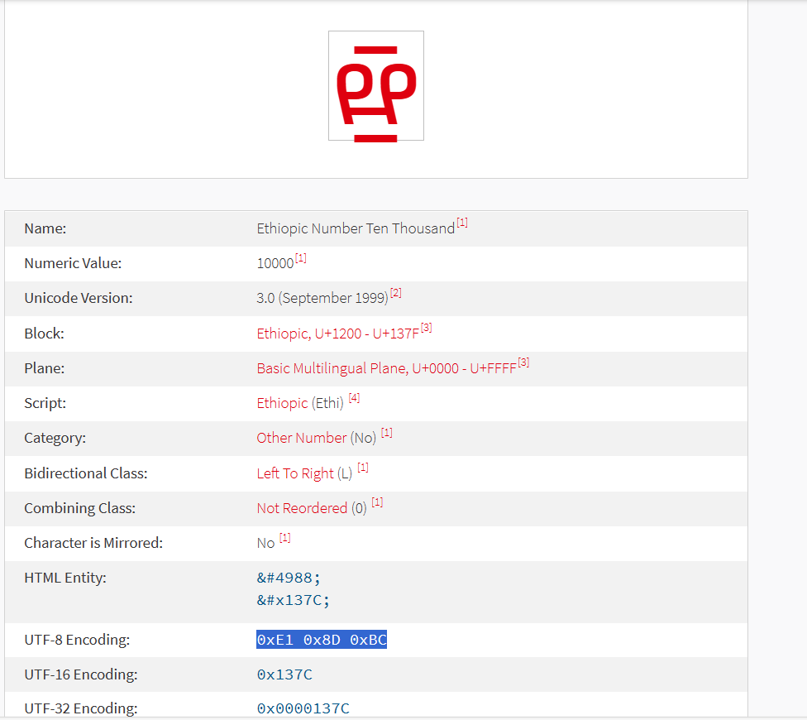Open footnote 3 beside the Plane value
The height and width of the screenshot is (720, 807).
click(523, 362)
